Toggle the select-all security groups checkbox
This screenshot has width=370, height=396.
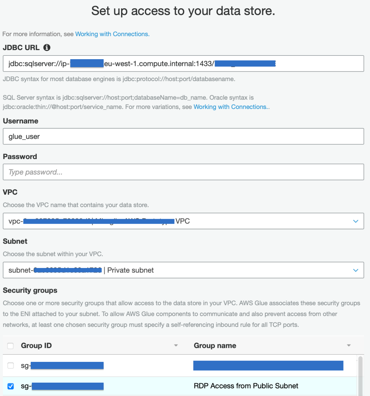point(11,346)
